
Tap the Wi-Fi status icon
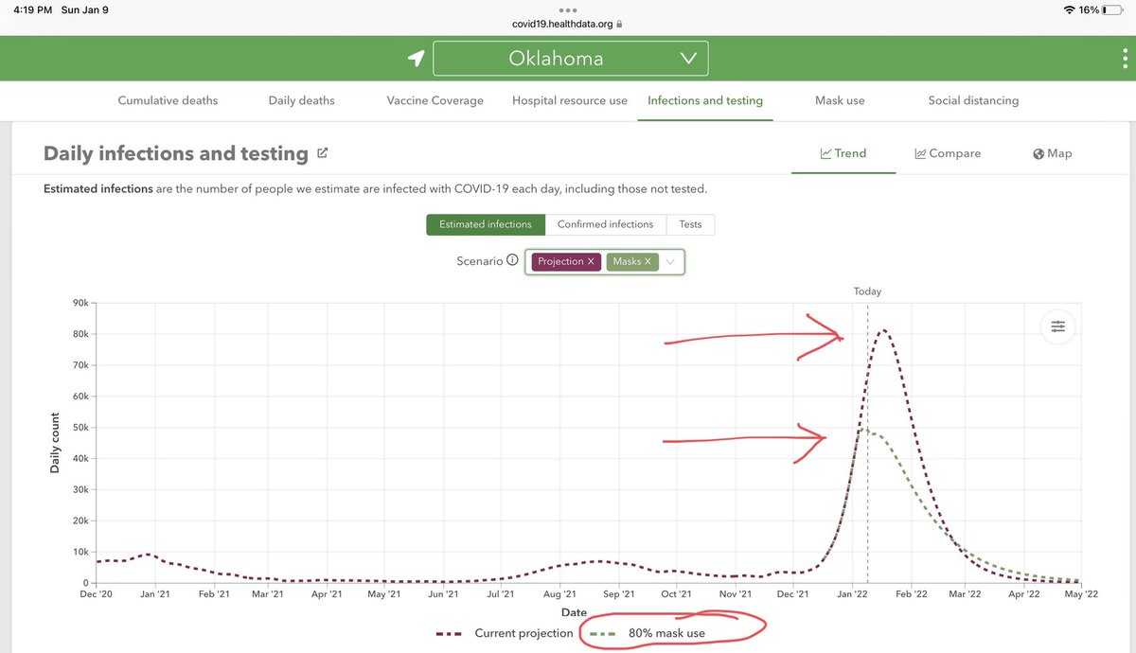pos(1070,9)
